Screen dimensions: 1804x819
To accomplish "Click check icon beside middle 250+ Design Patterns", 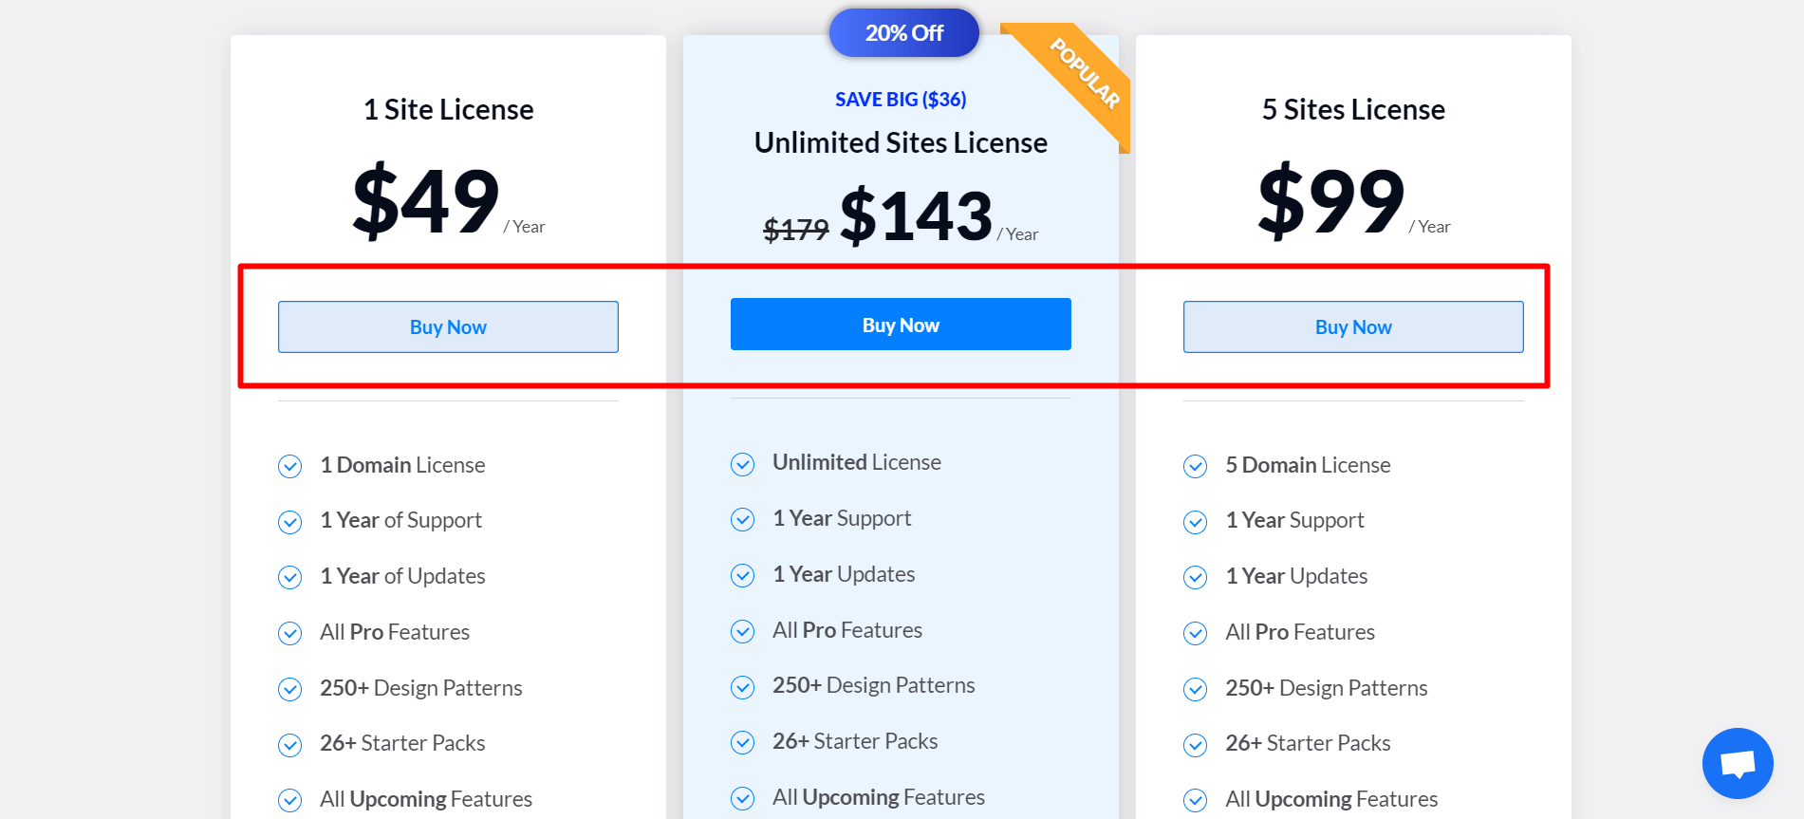I will 742,687.
